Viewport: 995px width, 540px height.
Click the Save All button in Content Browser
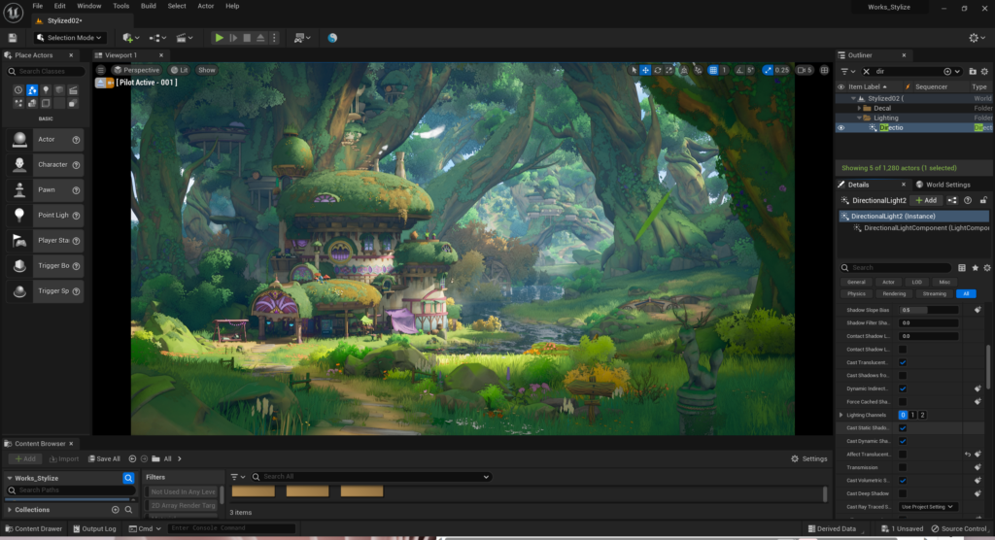(104, 458)
